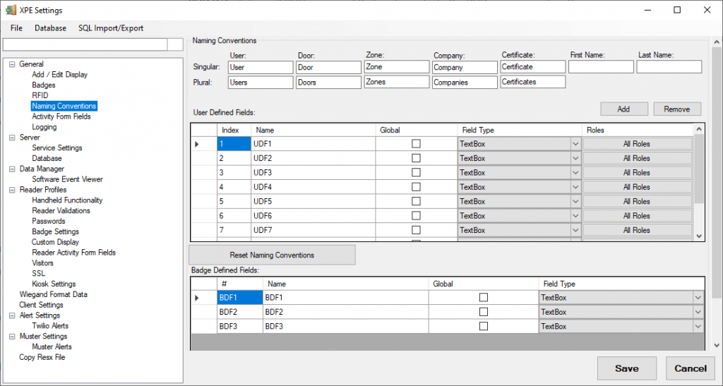Click the Singular User input field
The height and width of the screenshot is (386, 723).
(x=261, y=67)
